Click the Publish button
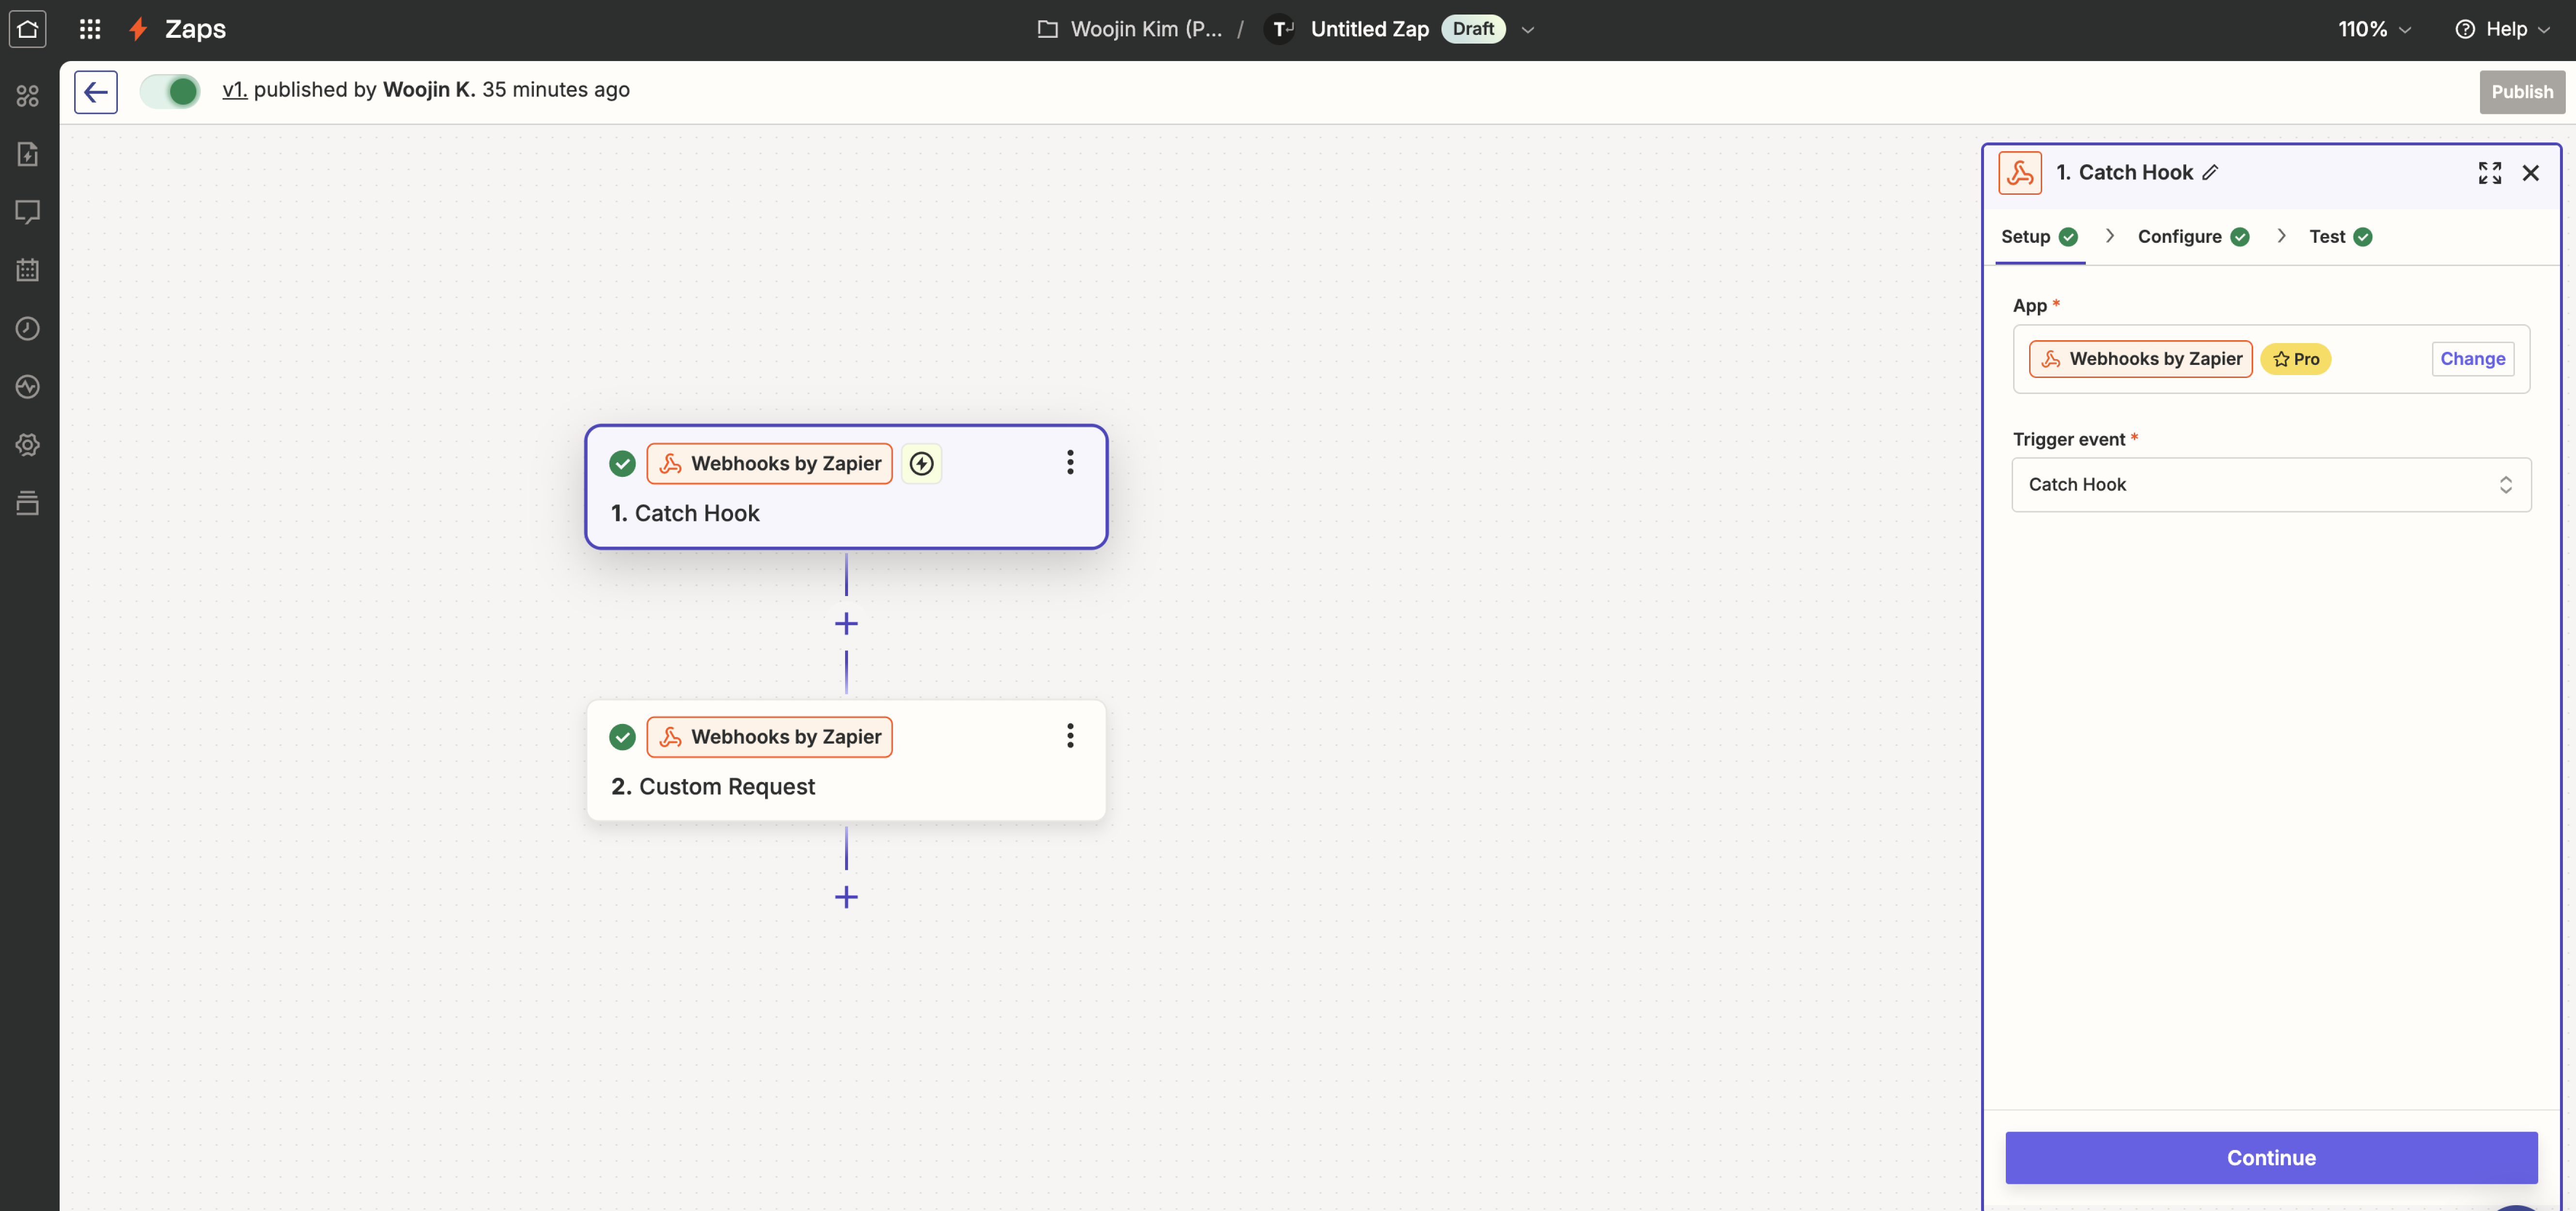This screenshot has width=2576, height=1211. coord(2522,92)
